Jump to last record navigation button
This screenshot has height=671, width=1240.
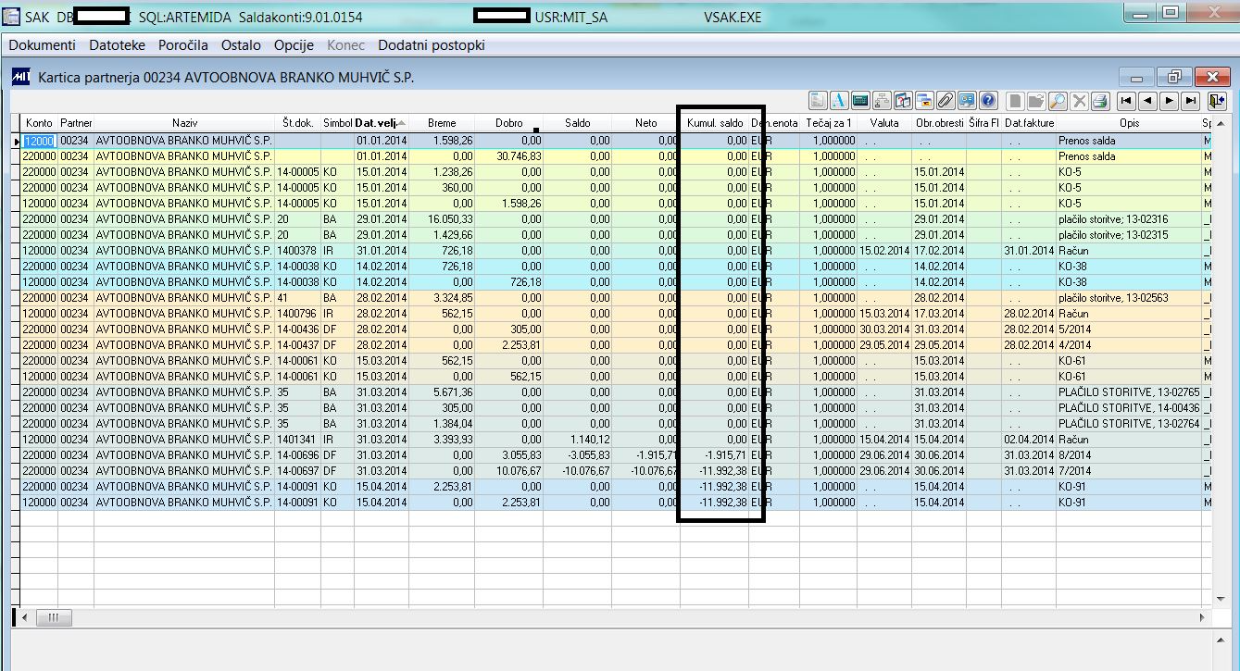tap(1191, 101)
